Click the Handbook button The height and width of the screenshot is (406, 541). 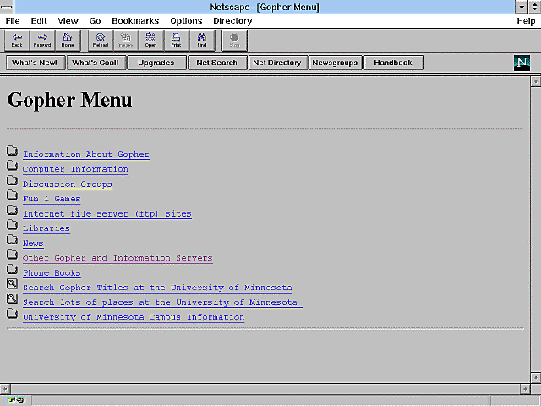[x=394, y=63]
